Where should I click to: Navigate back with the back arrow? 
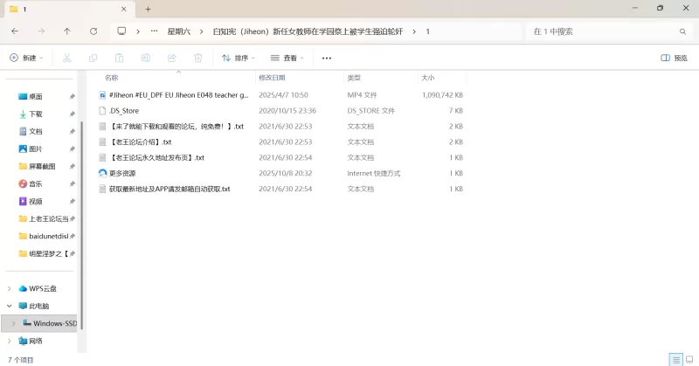(15, 31)
